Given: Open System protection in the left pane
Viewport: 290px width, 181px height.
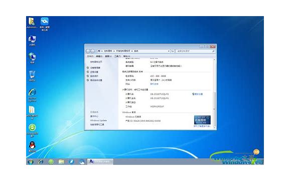Looking at the screenshot, I should (x=94, y=76).
